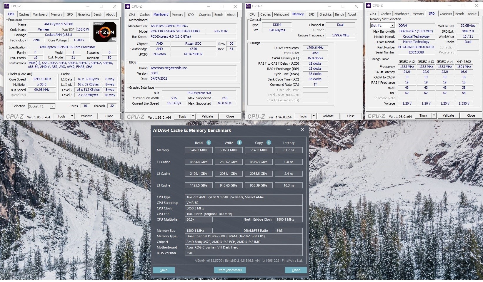Viewport: 483px width, 282px height.
Task: Click the Core Voltage value 1.280 V
Action: pyautogui.click(x=79, y=40)
